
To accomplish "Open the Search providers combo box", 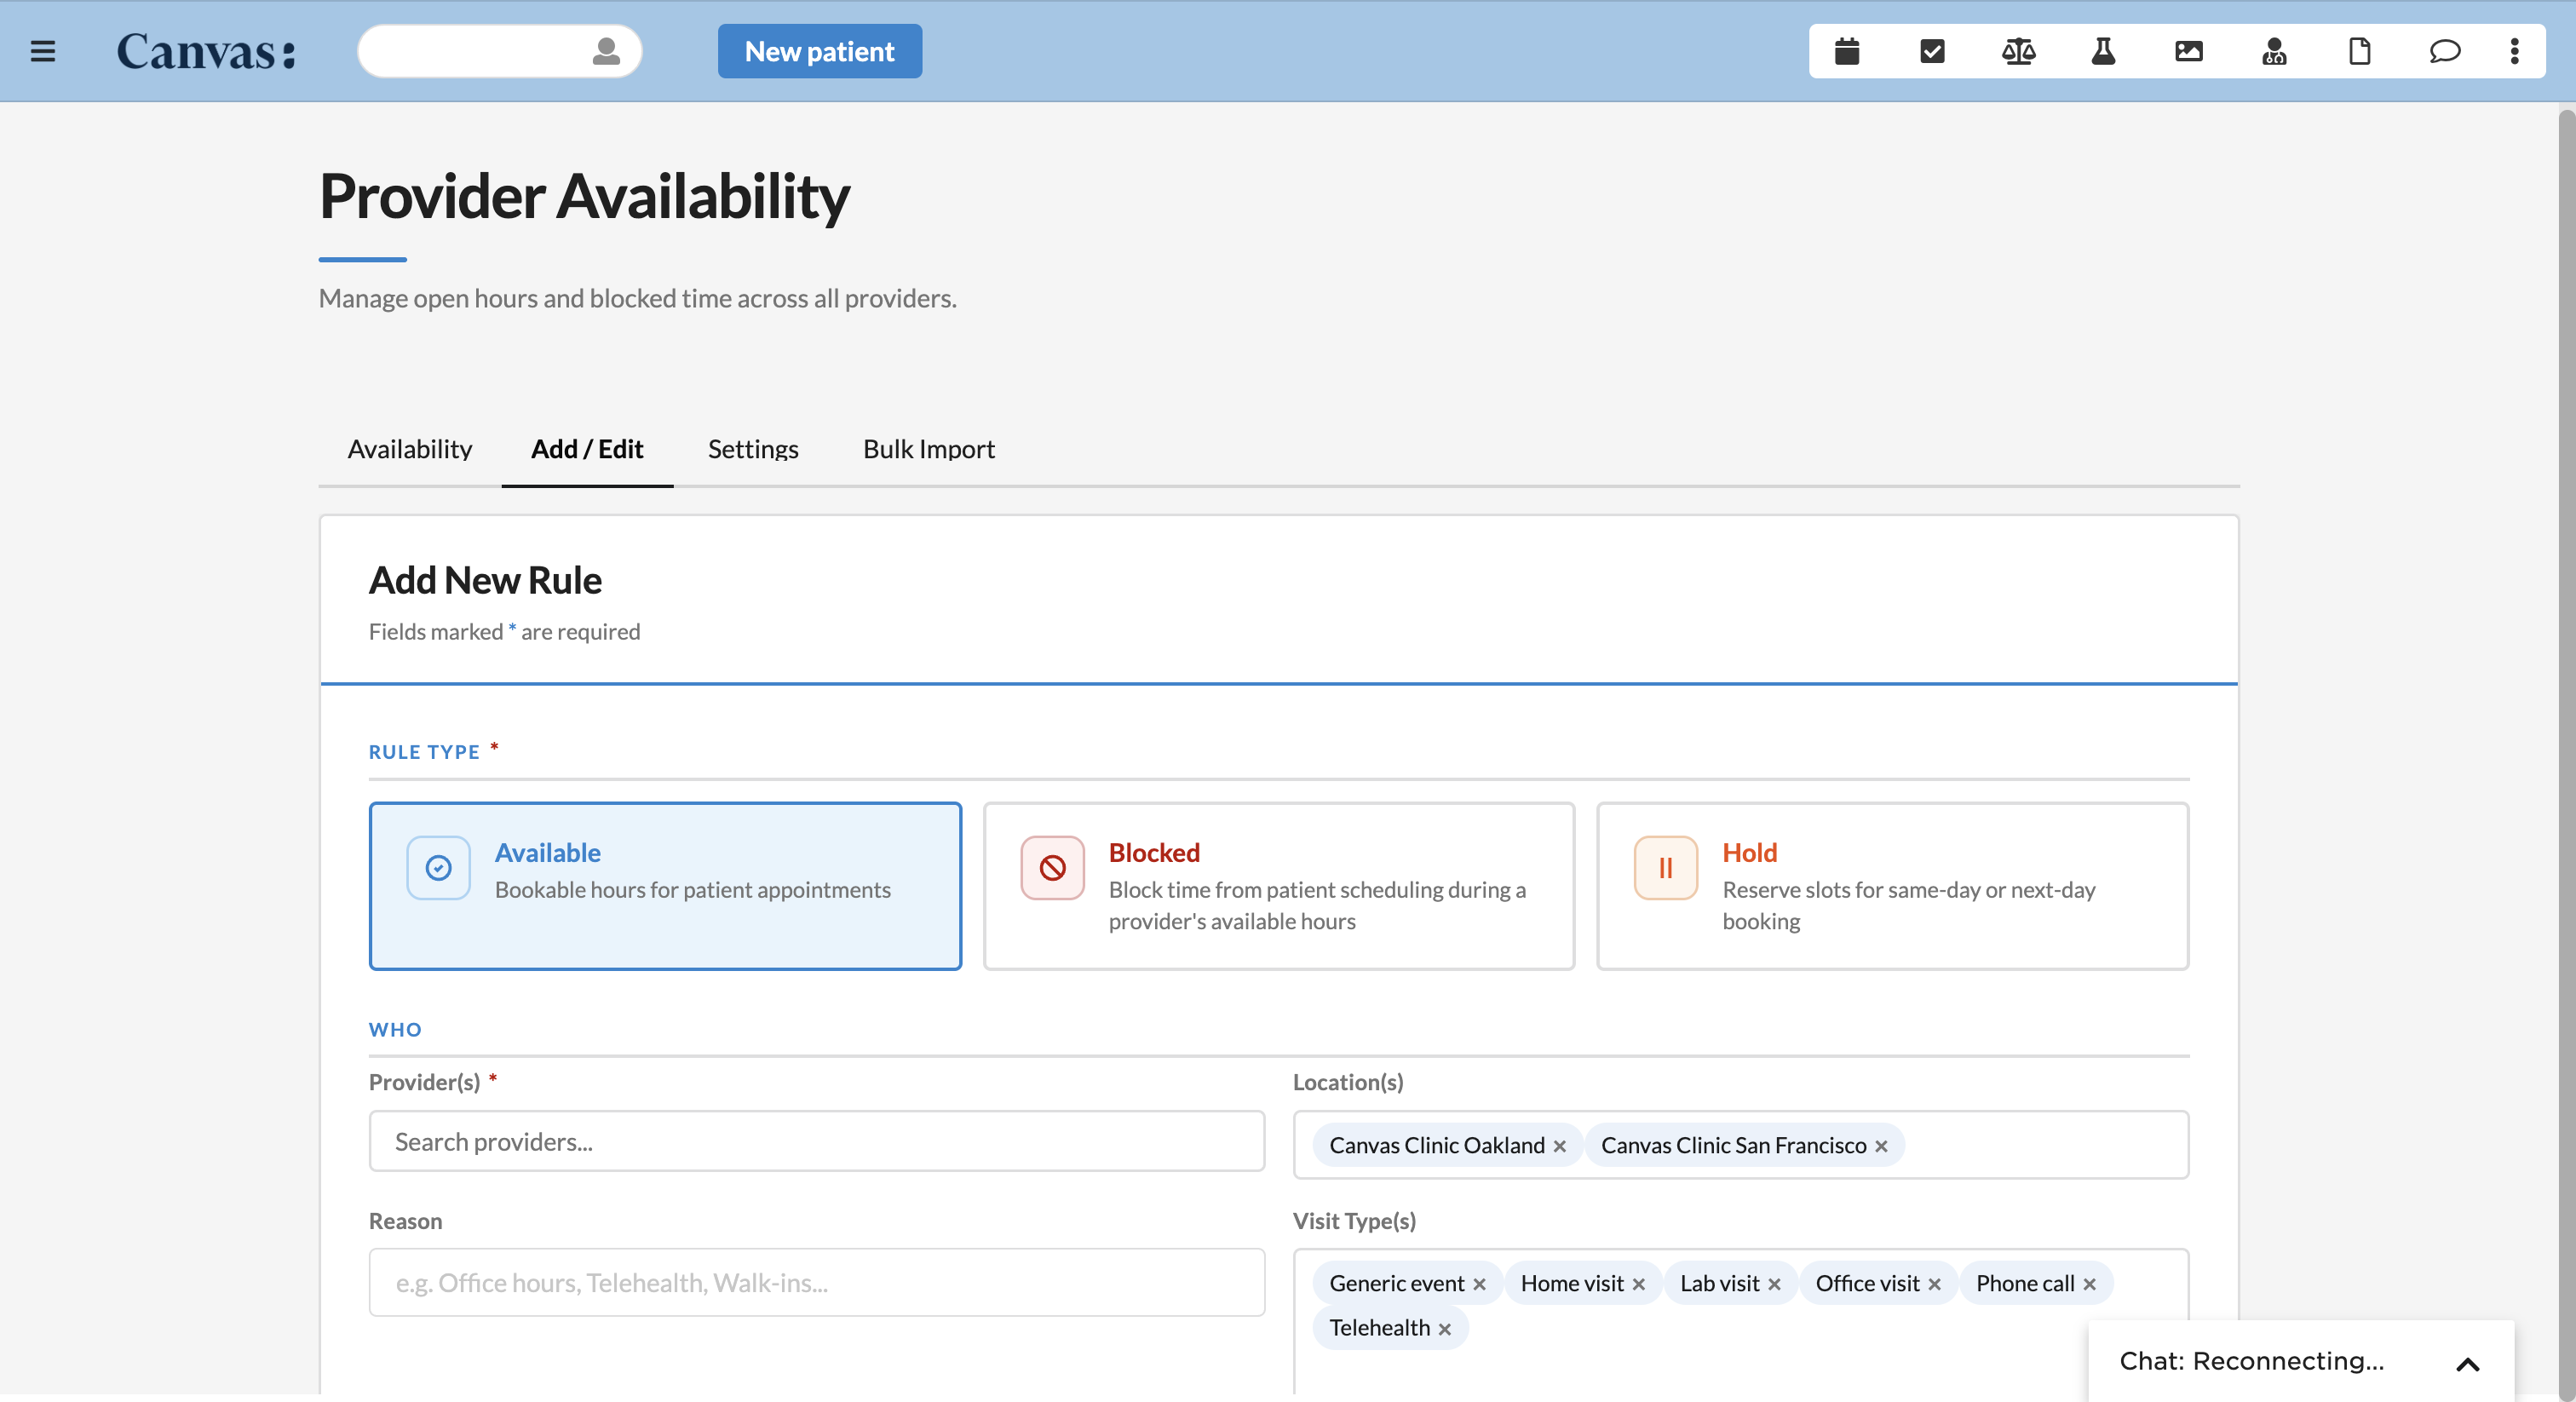I will point(816,1141).
